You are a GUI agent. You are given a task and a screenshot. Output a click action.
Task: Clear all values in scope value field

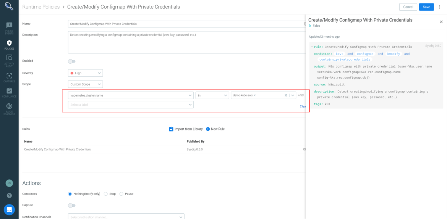[286, 95]
